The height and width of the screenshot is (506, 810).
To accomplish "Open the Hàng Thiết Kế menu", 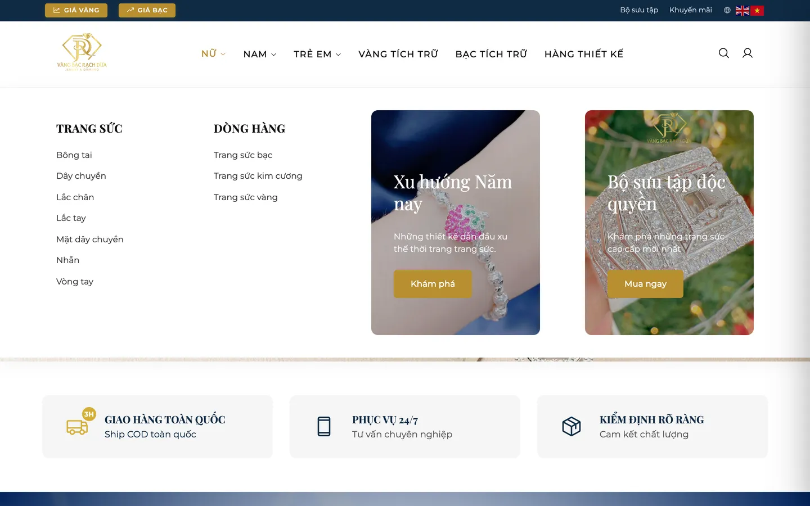I will point(584,54).
